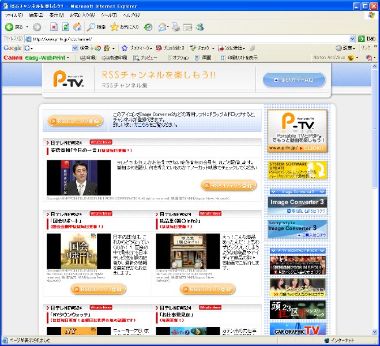
Task: Click the Refresh page icon
Action: pos(66,27)
